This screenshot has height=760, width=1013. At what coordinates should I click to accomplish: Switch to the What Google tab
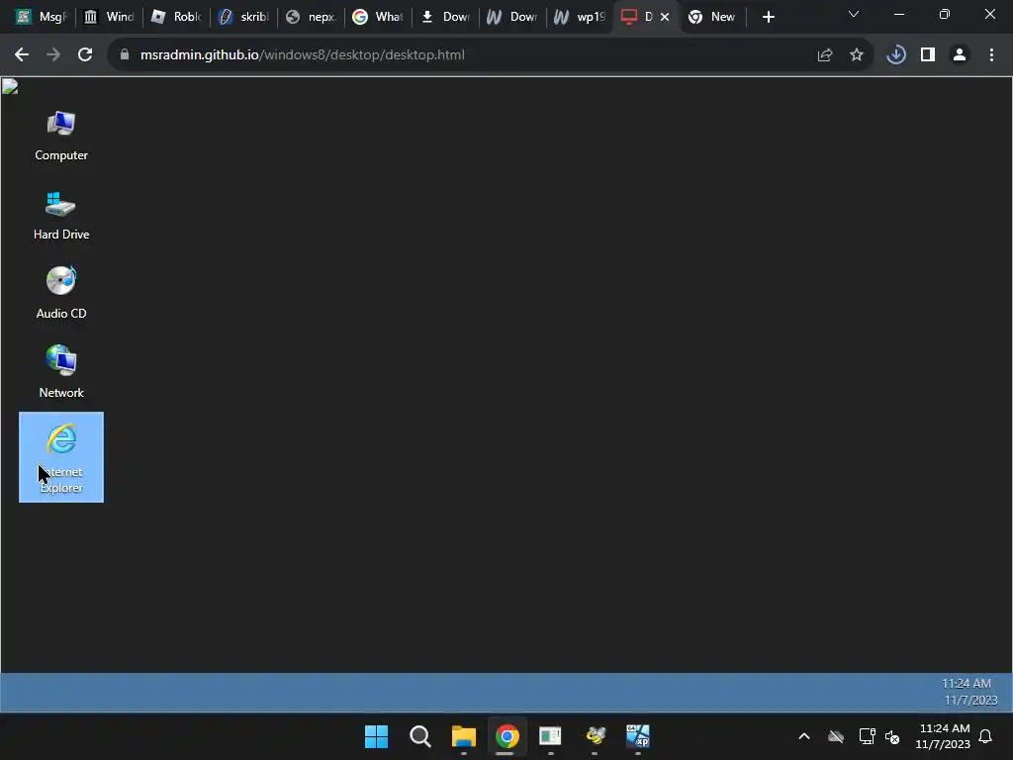(378, 17)
